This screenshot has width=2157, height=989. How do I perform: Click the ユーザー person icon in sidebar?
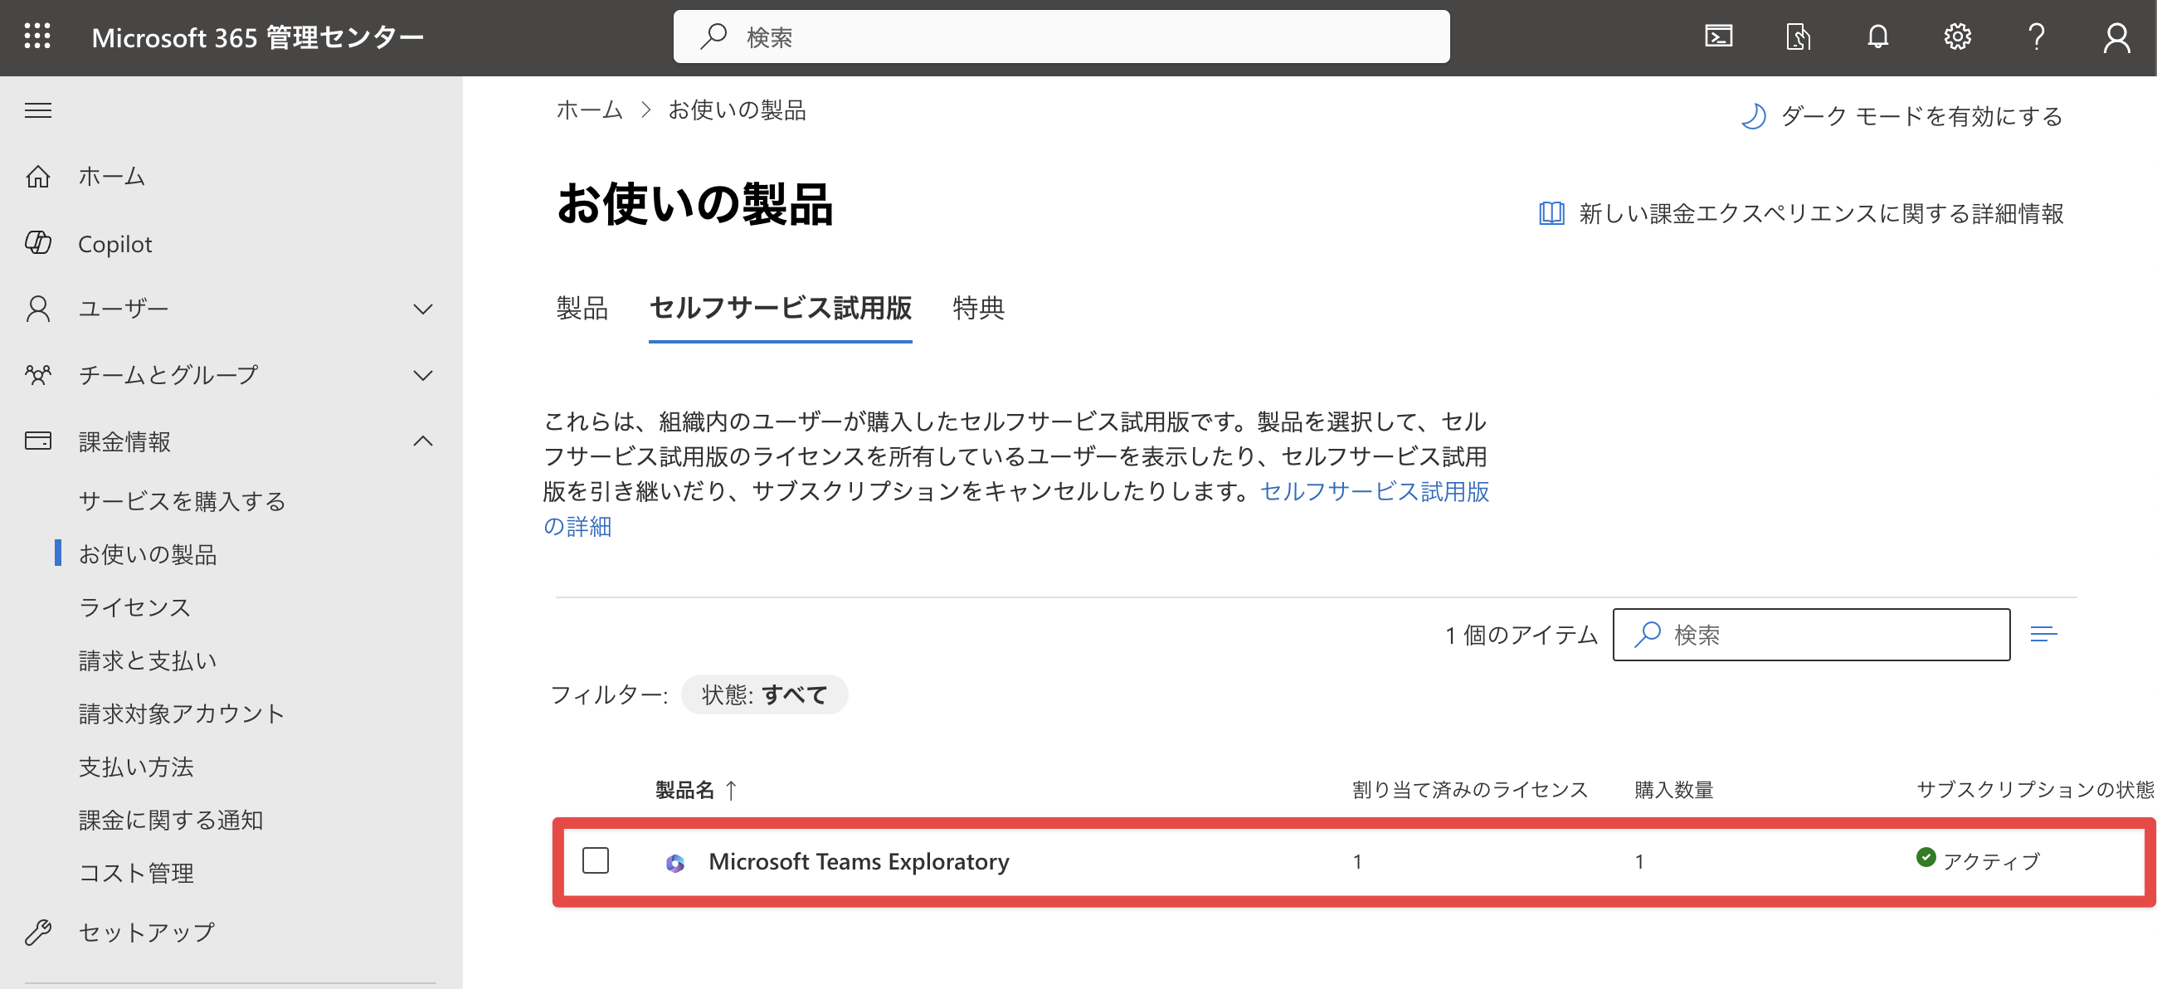point(37,309)
